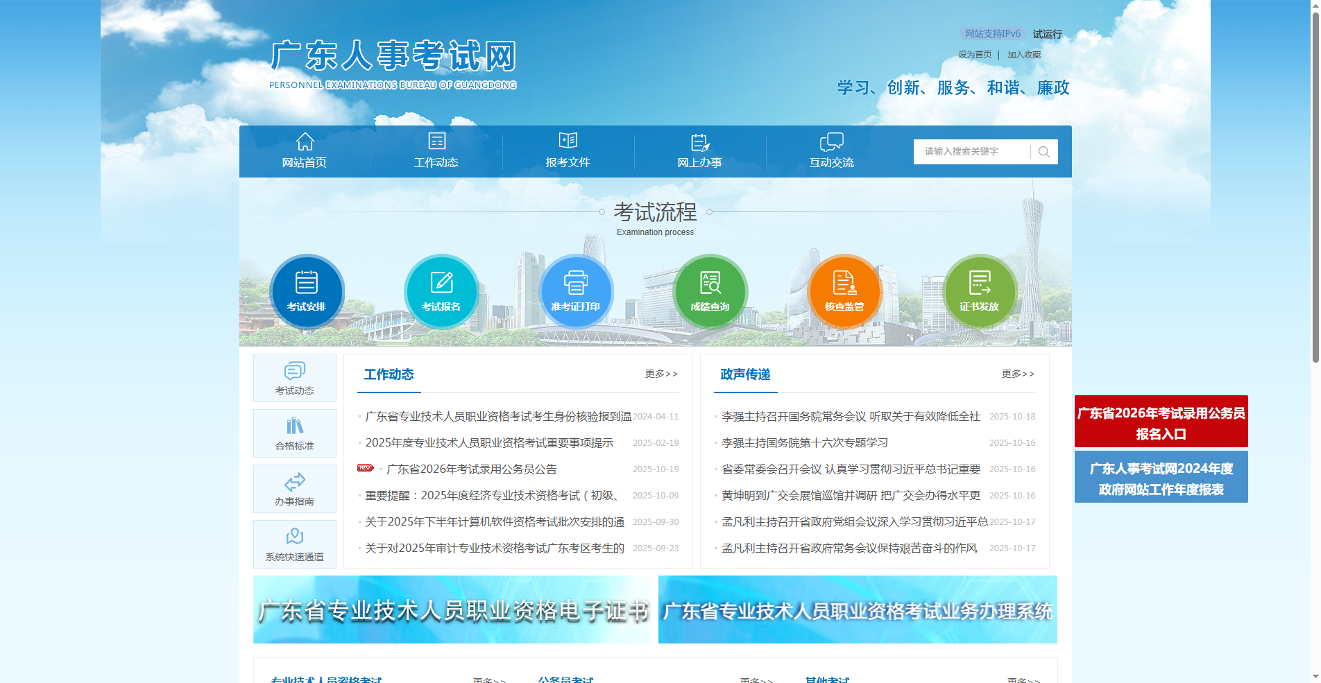Open the 网上办事 navigation menu
The image size is (1321, 683).
[x=700, y=151]
